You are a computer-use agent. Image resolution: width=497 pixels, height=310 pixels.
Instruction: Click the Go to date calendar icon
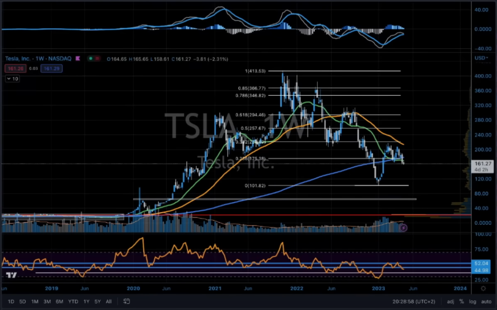[127, 301]
